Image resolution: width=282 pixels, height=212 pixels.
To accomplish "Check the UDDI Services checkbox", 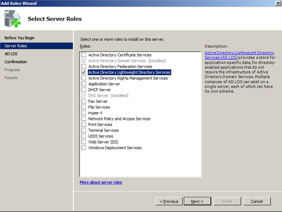I will tap(84, 136).
